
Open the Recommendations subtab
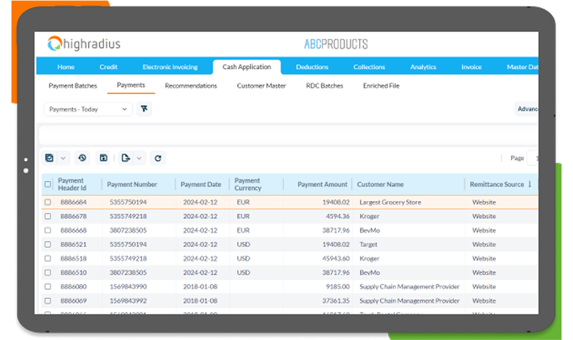click(x=191, y=86)
